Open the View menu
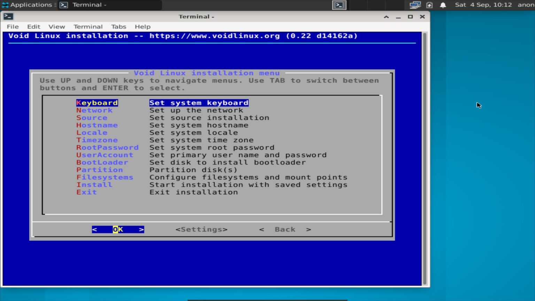Viewport: 535px width, 301px height. (56, 26)
